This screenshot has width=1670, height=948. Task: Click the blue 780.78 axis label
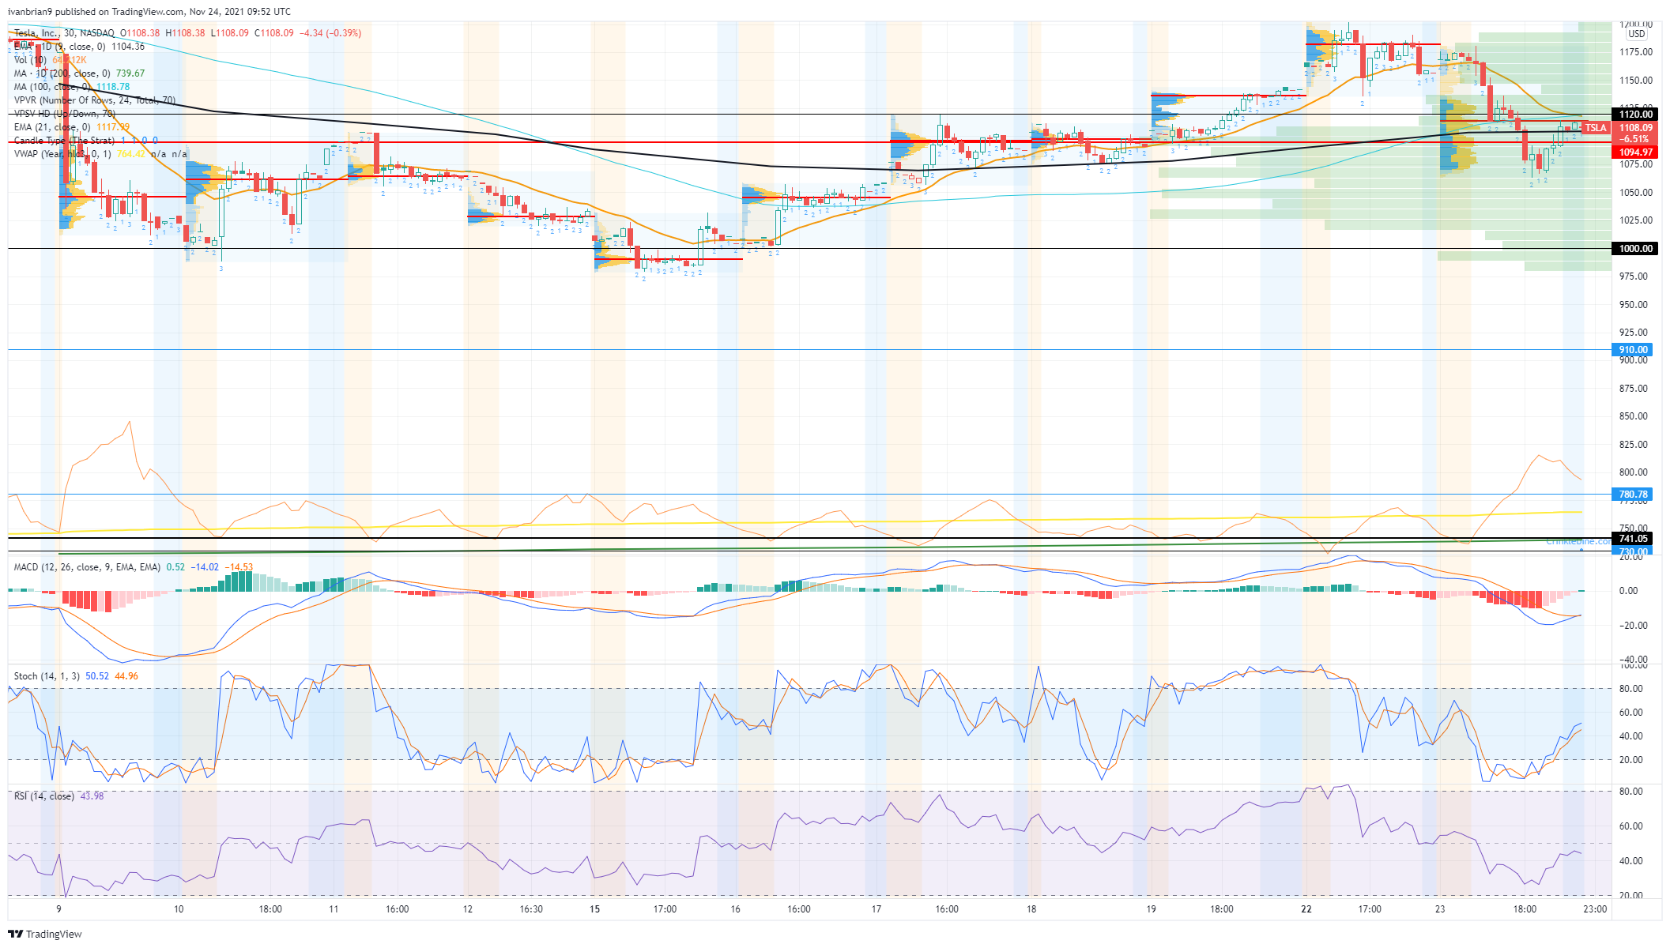tap(1632, 495)
